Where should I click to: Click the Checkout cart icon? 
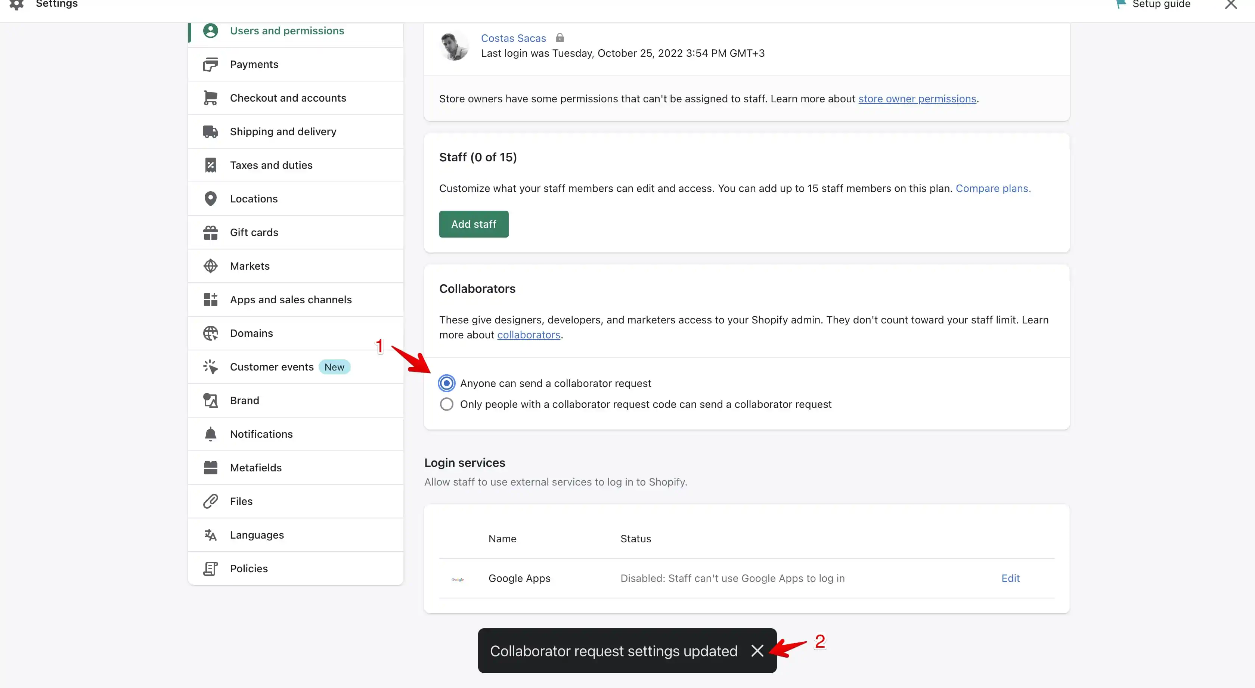210,98
